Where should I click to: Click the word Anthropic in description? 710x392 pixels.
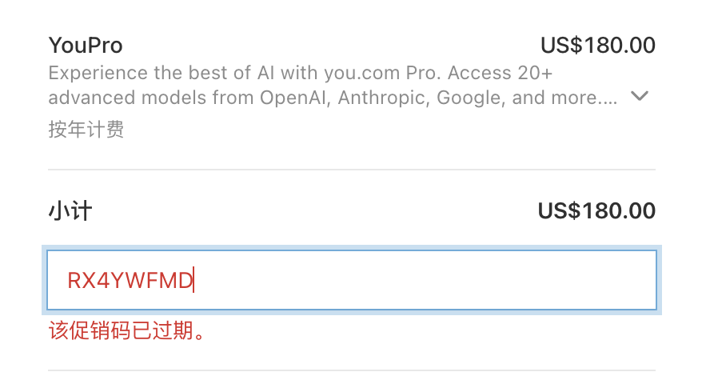(x=384, y=98)
